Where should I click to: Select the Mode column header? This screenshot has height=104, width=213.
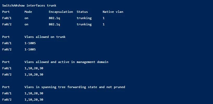pyautogui.click(x=28, y=12)
